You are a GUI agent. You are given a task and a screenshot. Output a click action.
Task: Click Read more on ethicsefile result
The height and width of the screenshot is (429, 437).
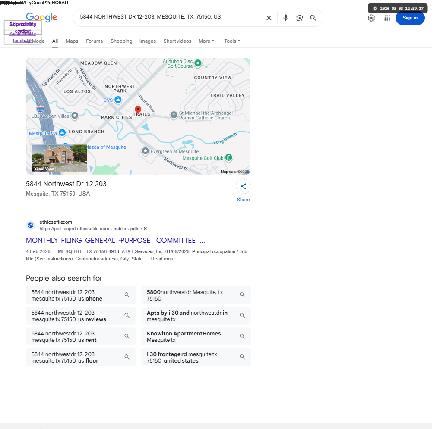tap(163, 259)
